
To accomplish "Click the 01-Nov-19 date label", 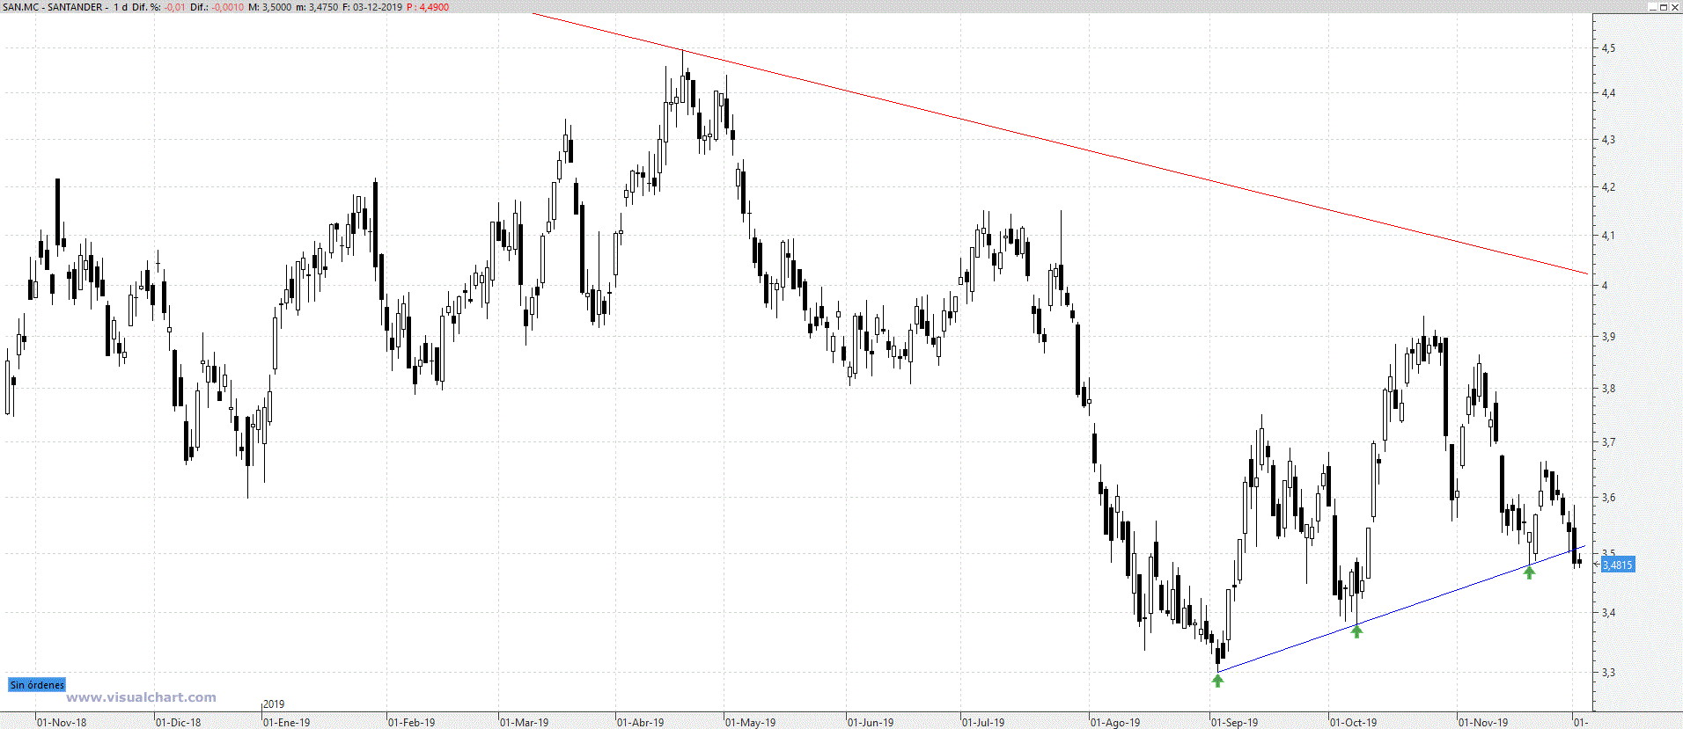I will pyautogui.click(x=1483, y=723).
